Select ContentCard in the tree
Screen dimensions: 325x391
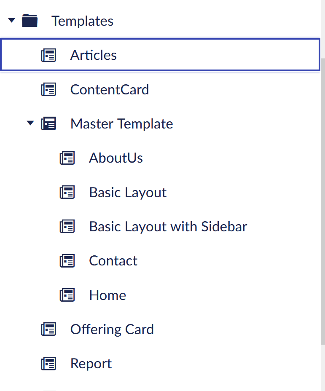(109, 89)
